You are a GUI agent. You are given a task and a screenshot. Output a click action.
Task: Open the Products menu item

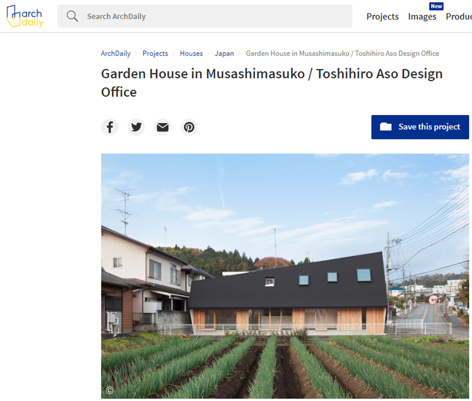pyautogui.click(x=459, y=17)
